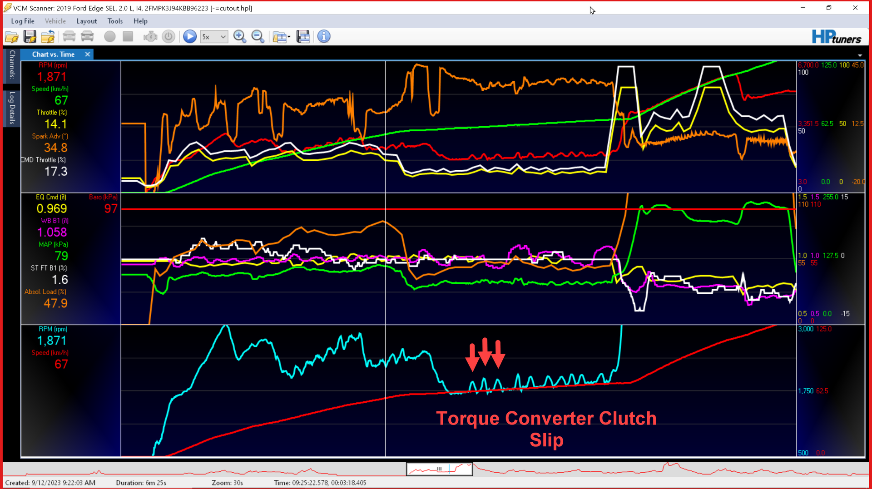Start playback of the log
Image resolution: width=872 pixels, height=489 pixels.
(189, 36)
